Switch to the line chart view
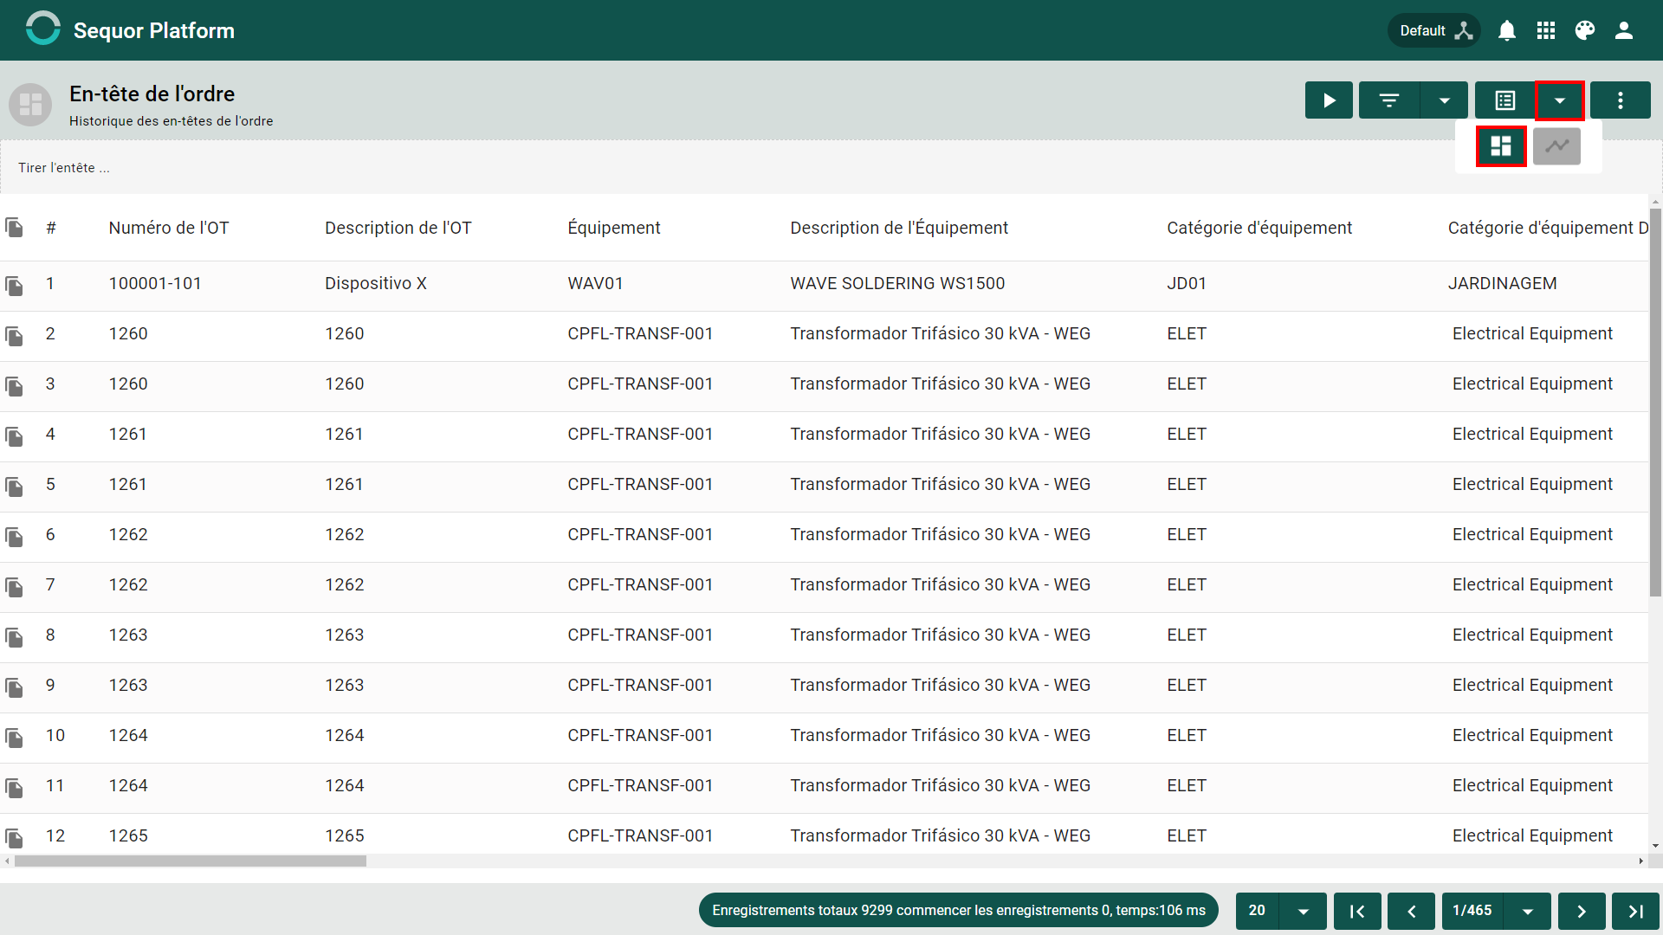The width and height of the screenshot is (1663, 935). point(1557,146)
